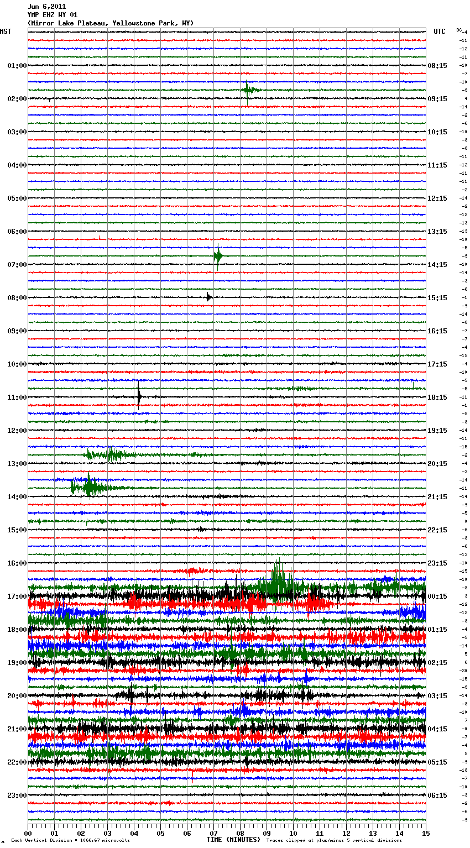Click the "Traces clipped at plus/minus 5" footnote

pyautogui.click(x=334, y=841)
